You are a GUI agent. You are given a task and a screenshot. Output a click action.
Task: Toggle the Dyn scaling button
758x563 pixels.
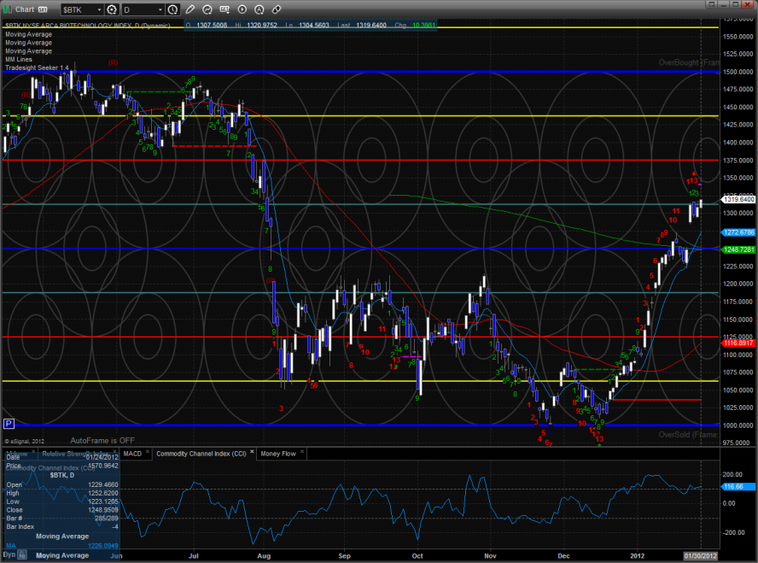coord(9,554)
